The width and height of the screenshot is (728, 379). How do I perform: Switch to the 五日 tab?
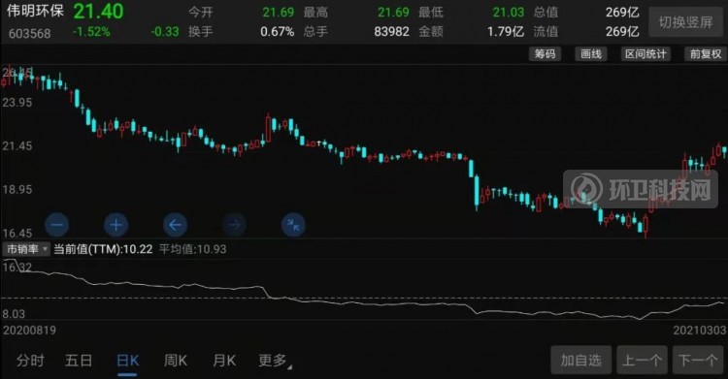click(79, 361)
